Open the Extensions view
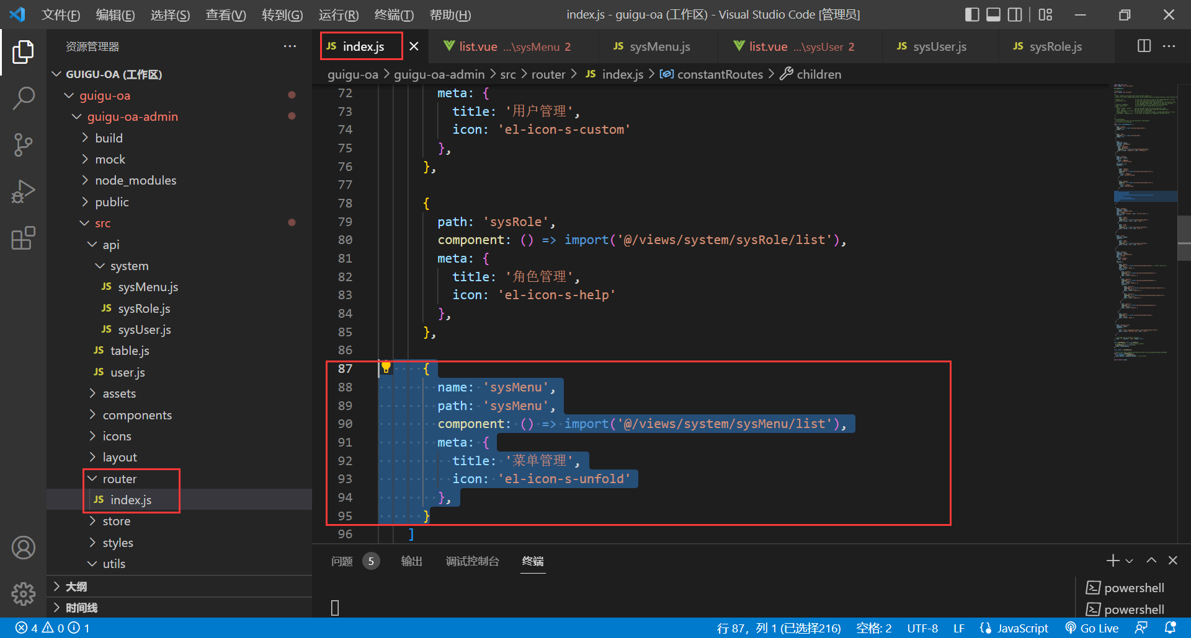 (23, 238)
